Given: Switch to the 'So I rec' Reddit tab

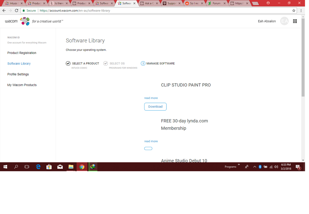Looking at the screenshot, I should click(194, 3).
